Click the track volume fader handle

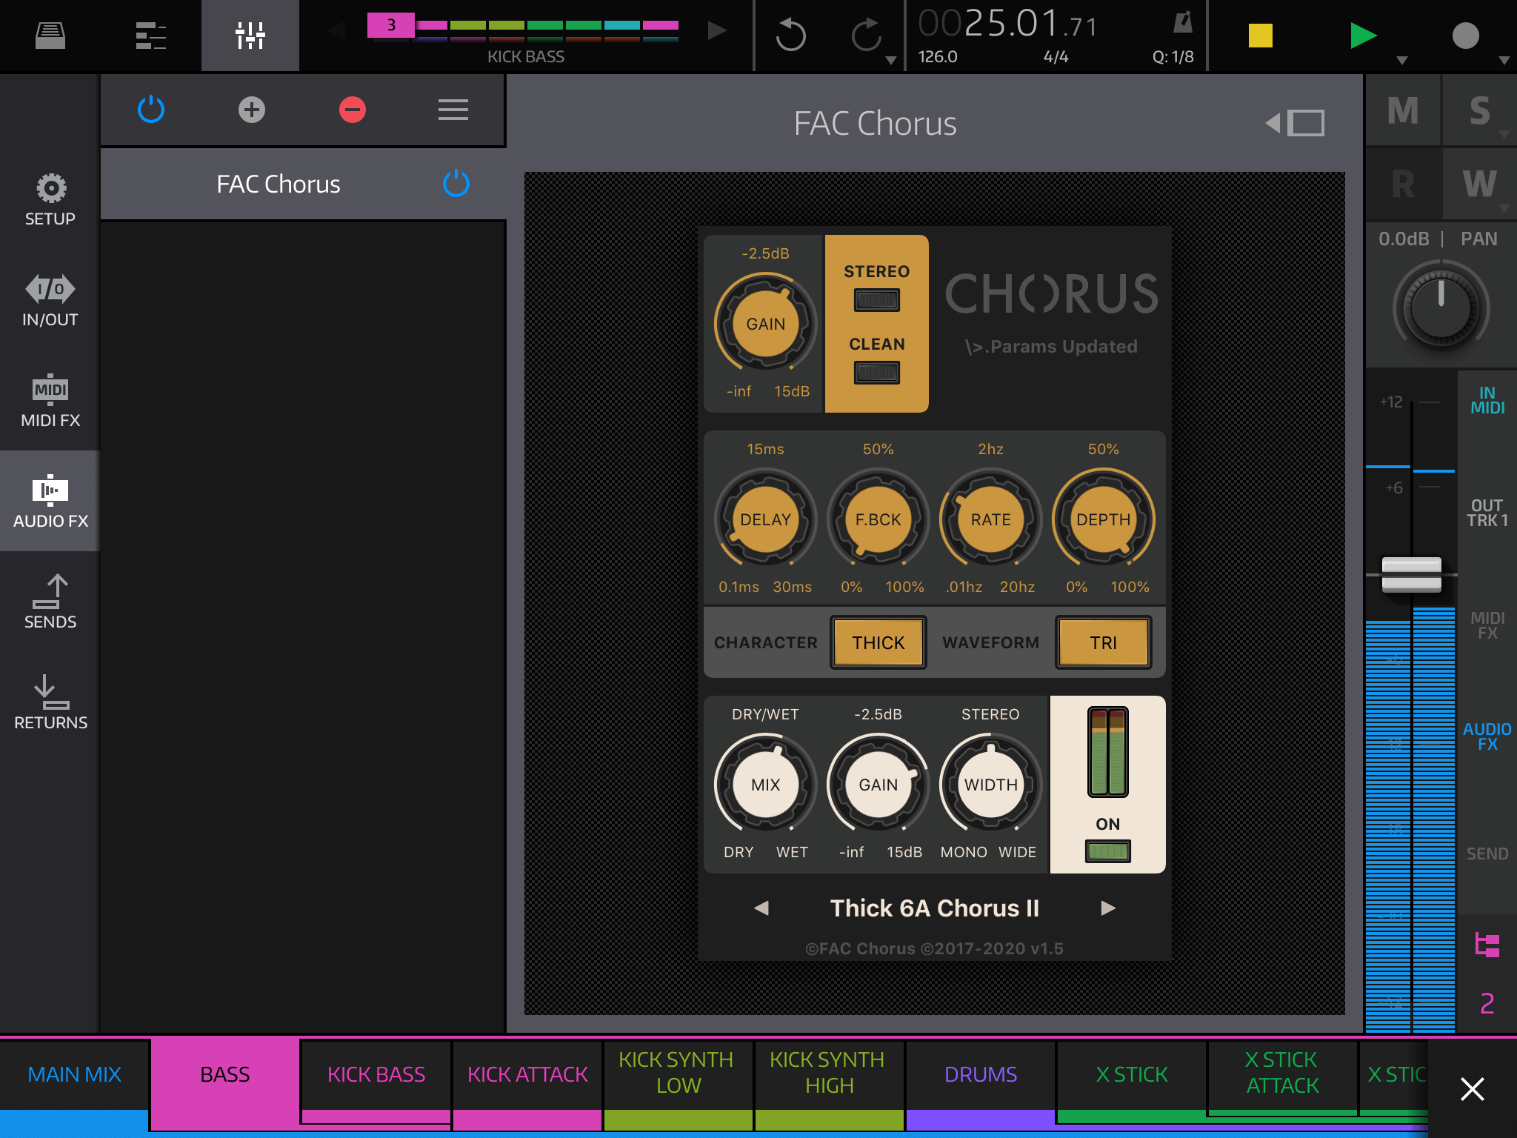pyautogui.click(x=1412, y=575)
